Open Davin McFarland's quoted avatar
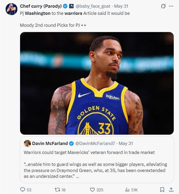The image size is (179, 194). click(x=27, y=143)
